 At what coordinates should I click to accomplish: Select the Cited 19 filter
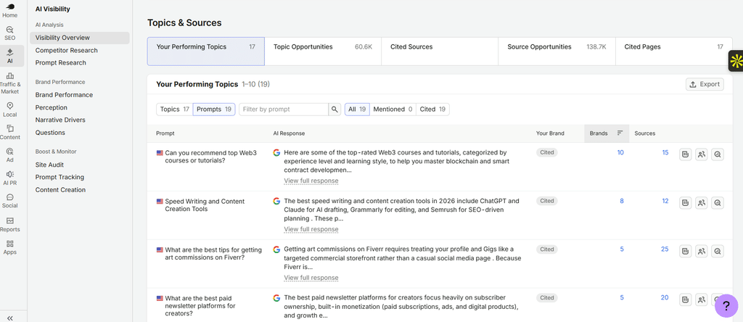[432, 110]
